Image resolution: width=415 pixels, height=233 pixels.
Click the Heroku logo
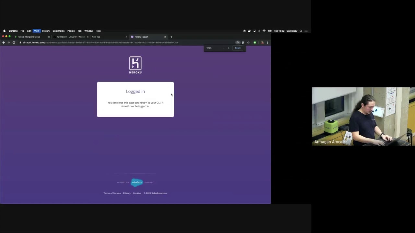coord(135,65)
